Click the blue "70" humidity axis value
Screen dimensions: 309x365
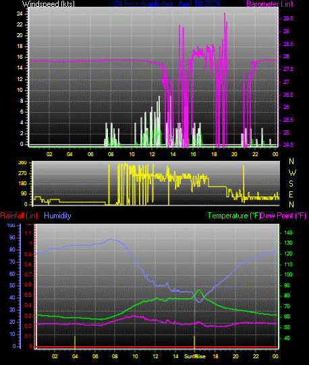12,262
